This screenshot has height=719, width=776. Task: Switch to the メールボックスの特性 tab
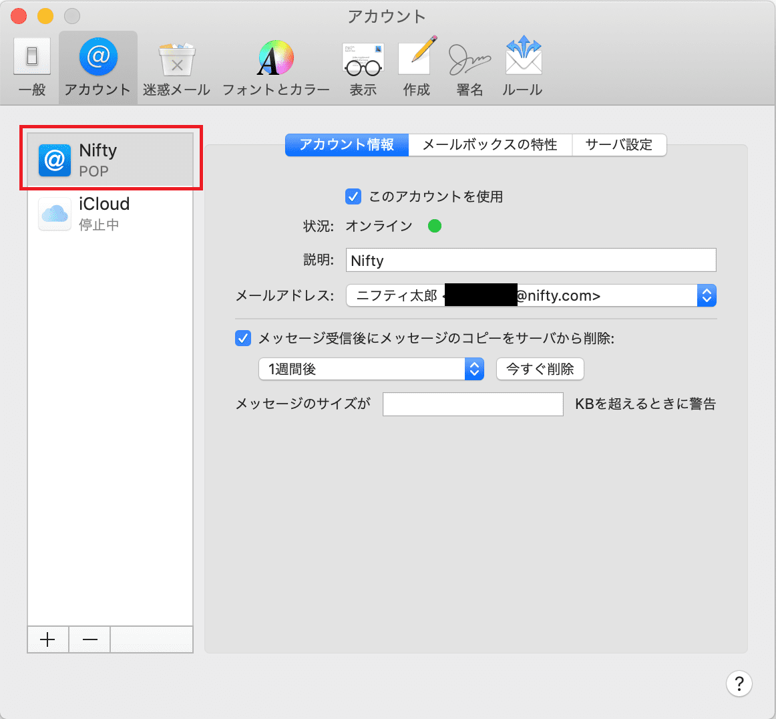point(490,145)
